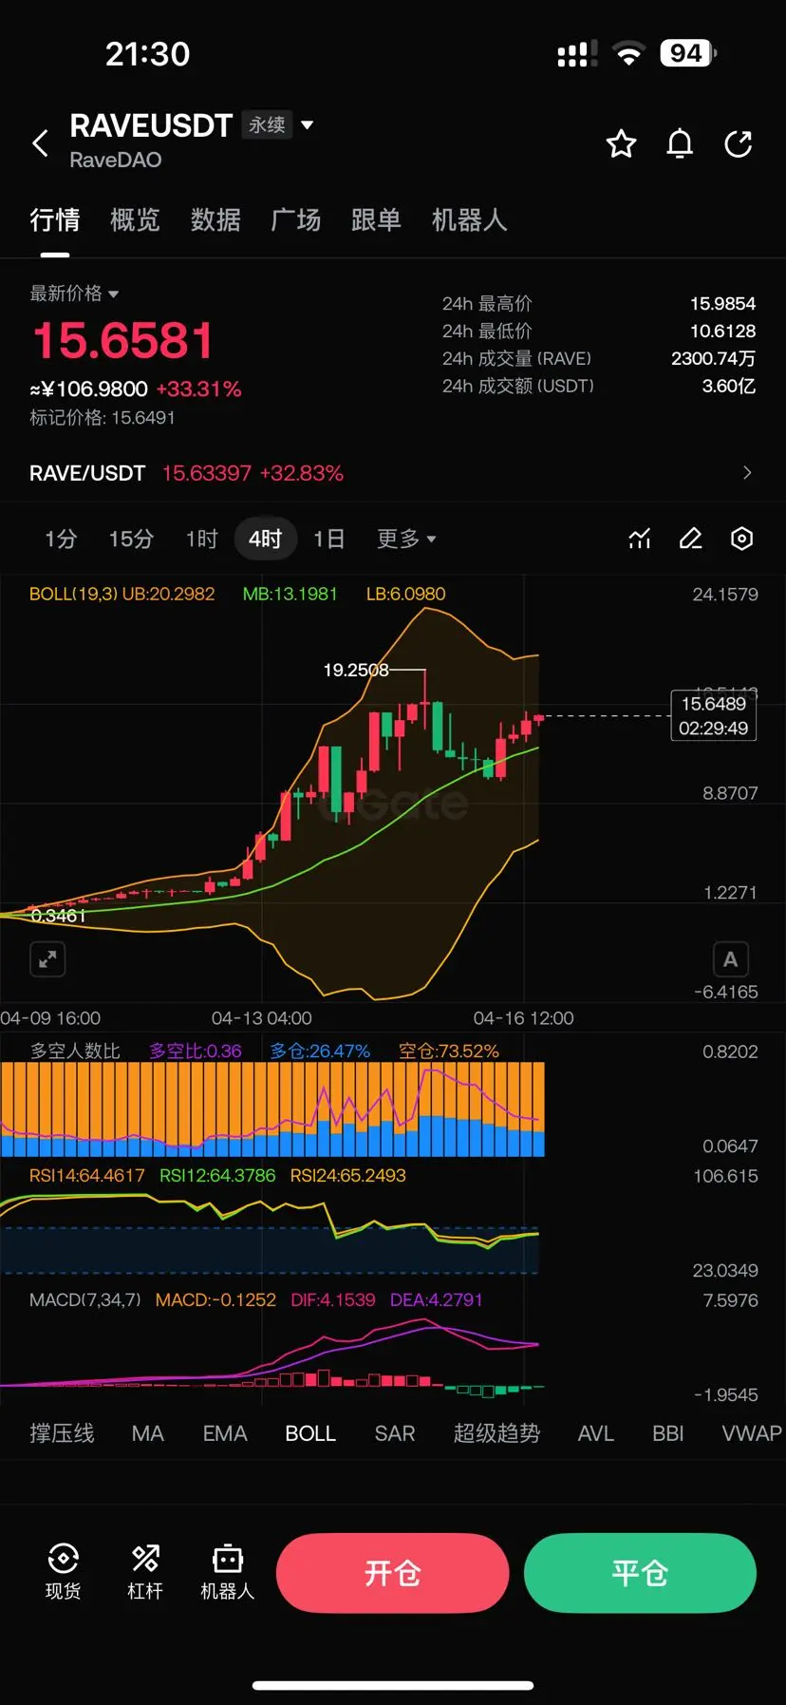Screen dimensions: 786x1705
Task: Open chart indicators icon
Action: click(x=640, y=539)
